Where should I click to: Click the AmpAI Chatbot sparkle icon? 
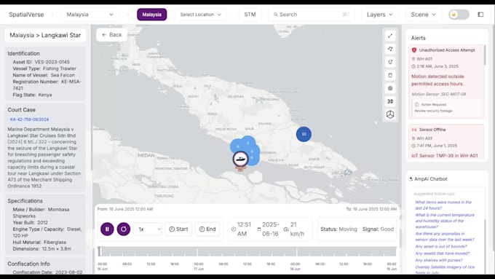coord(411,179)
